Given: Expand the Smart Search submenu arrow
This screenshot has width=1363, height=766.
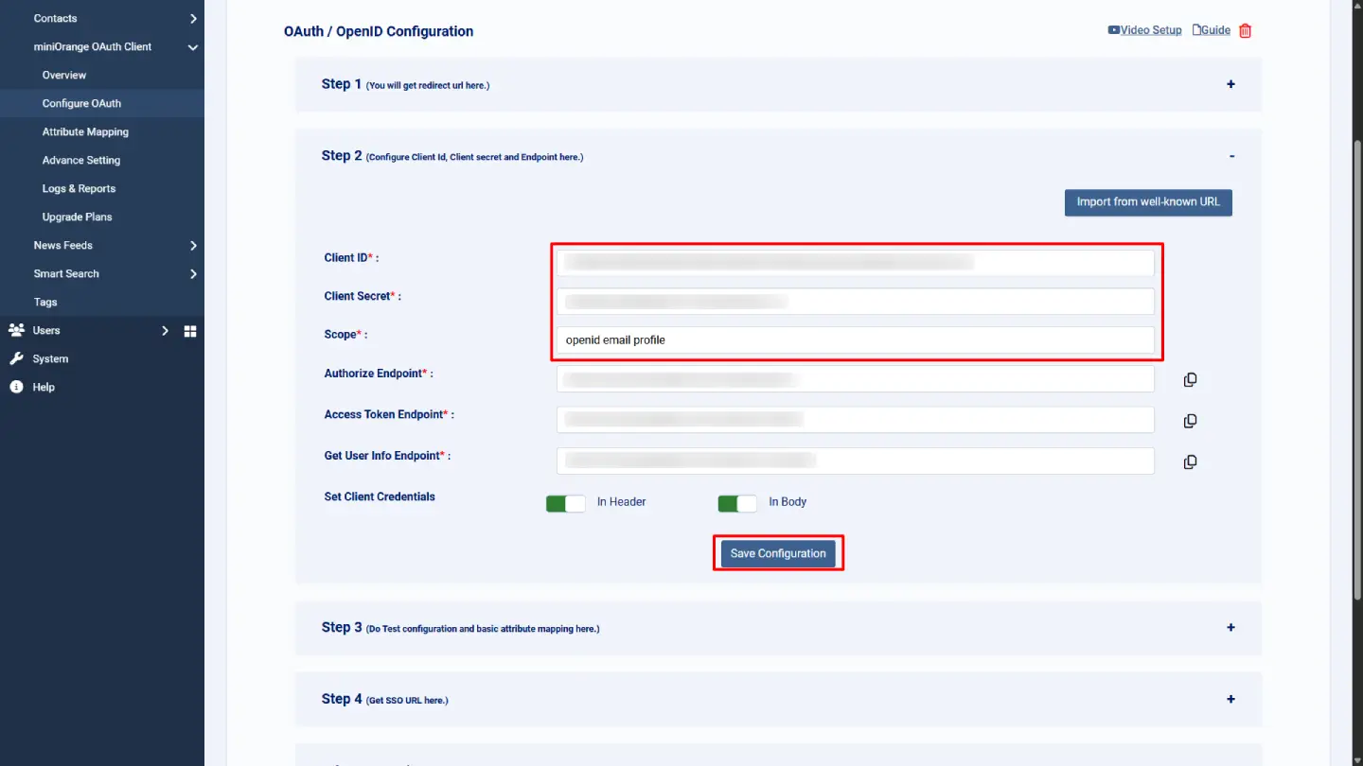Looking at the screenshot, I should click(x=193, y=274).
